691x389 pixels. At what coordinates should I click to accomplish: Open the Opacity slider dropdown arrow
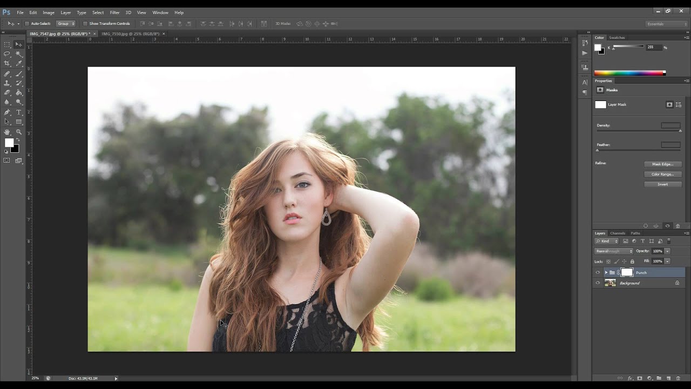coord(667,251)
